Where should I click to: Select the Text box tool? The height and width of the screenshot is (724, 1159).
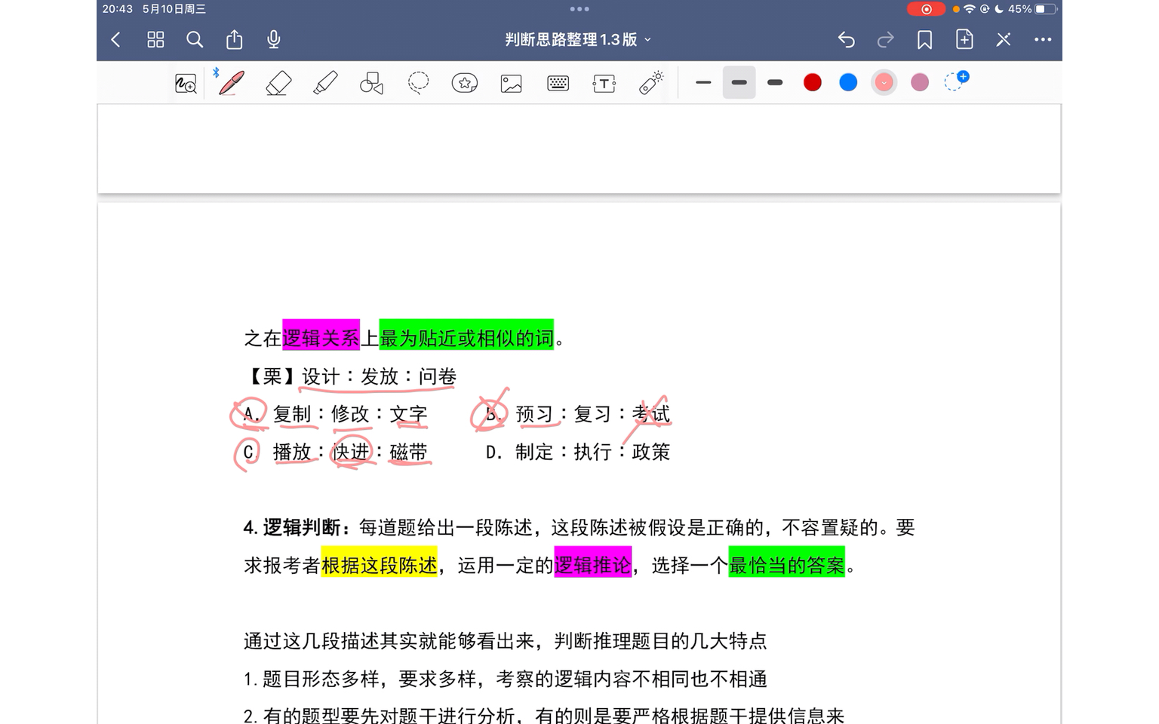pyautogui.click(x=604, y=83)
